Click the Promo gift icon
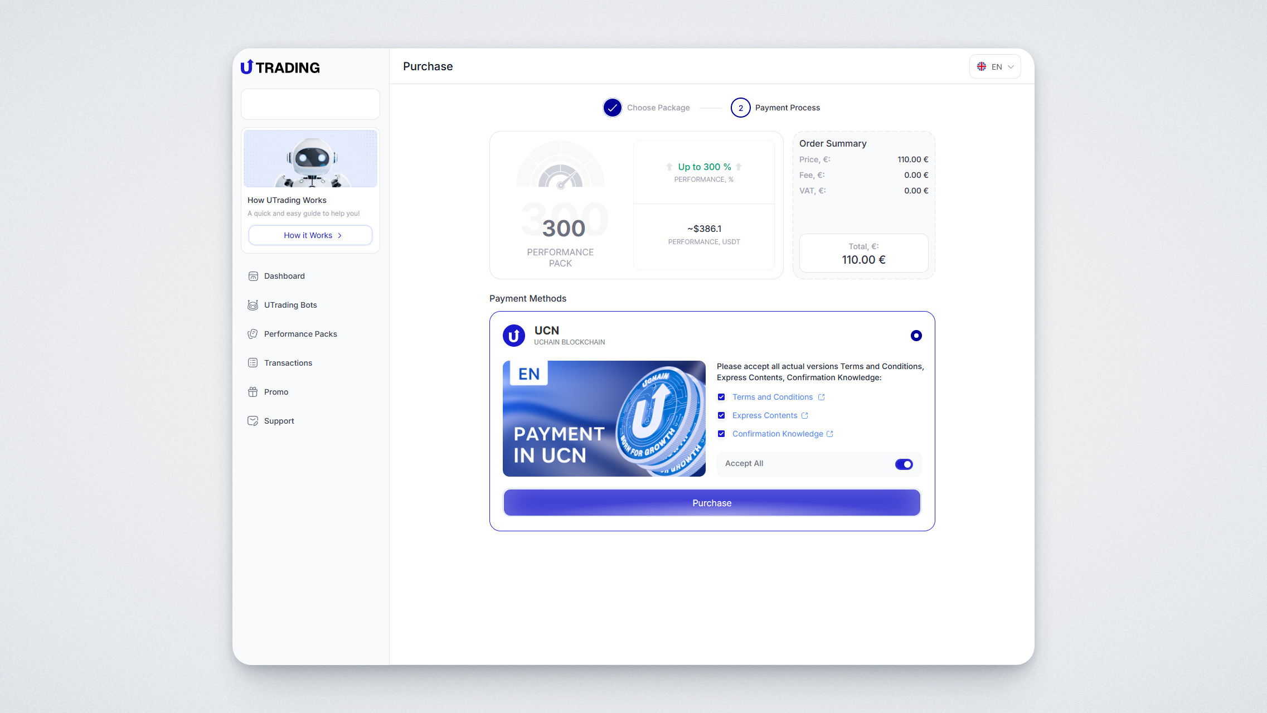Viewport: 1267px width, 713px height. tap(253, 392)
